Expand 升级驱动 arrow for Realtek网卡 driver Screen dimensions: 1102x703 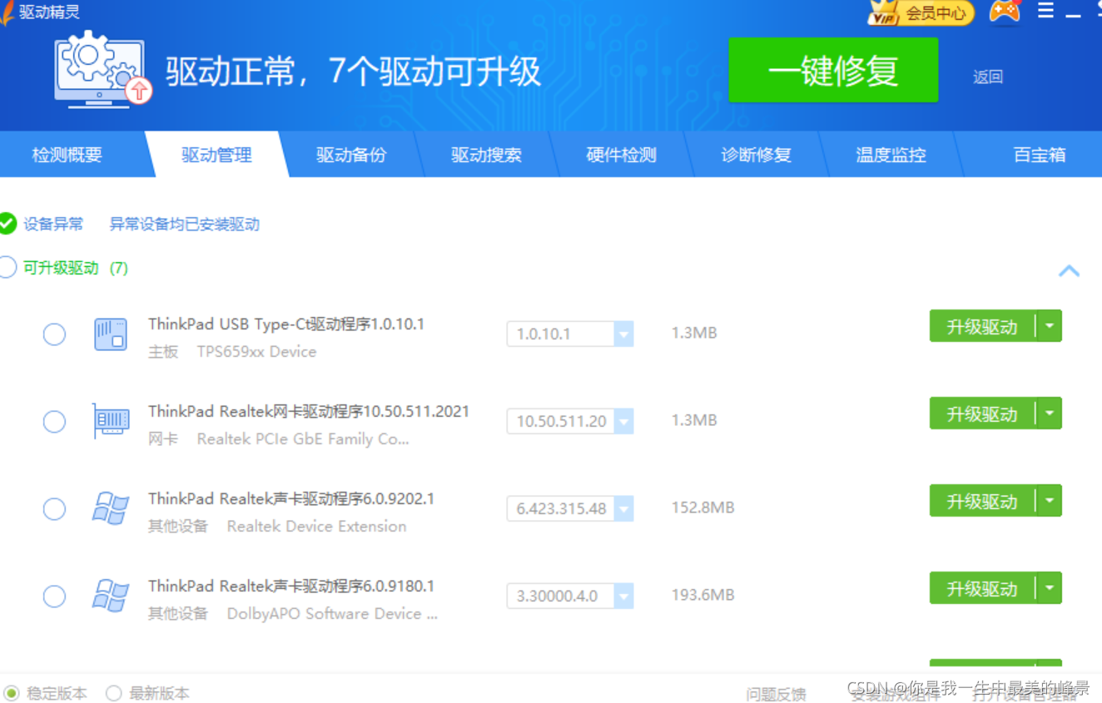pos(1050,413)
